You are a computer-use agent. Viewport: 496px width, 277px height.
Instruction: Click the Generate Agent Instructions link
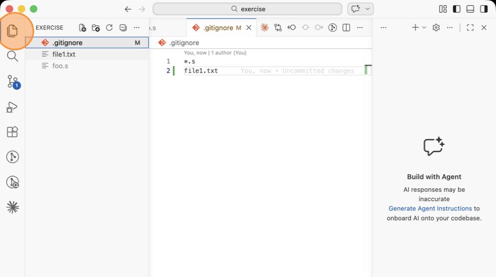430,208
